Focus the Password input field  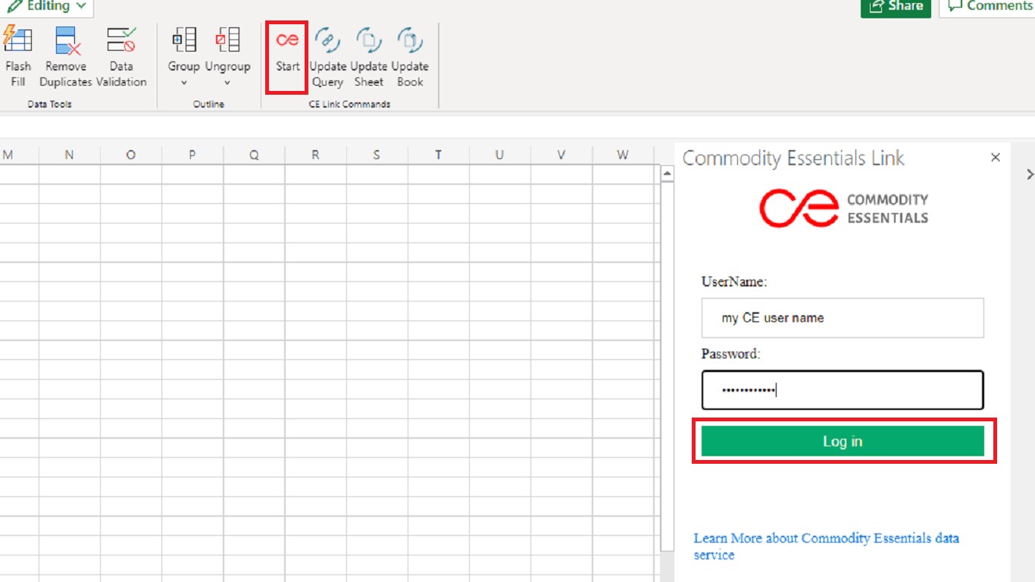tap(843, 390)
